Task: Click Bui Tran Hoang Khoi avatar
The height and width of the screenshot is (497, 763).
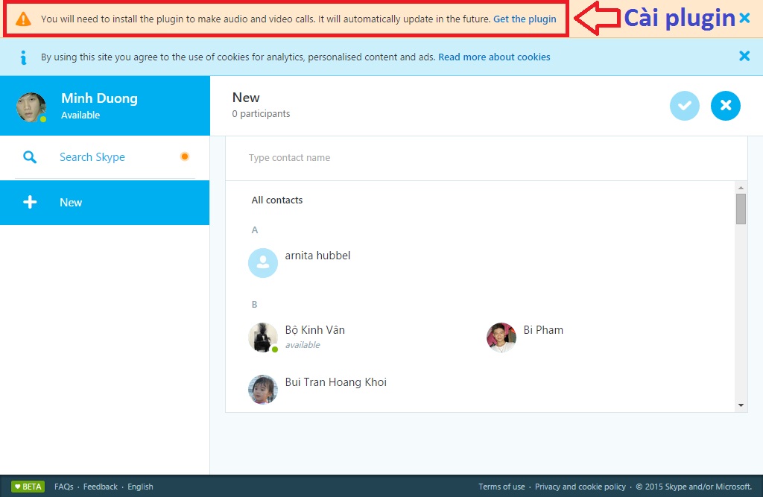Action: tap(263, 389)
